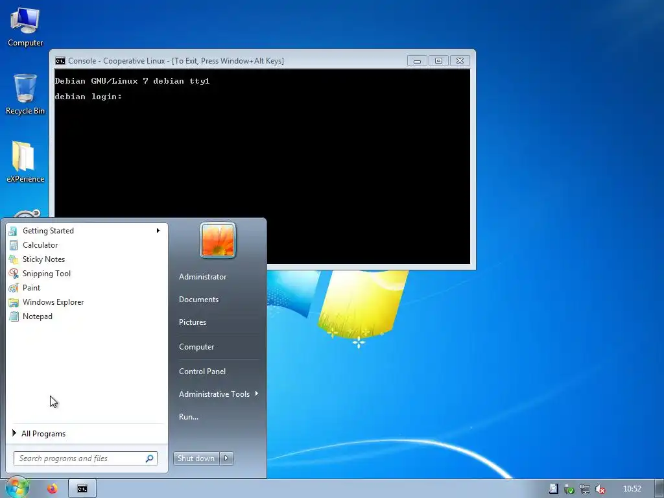Viewport: 664px width, 498px height.
Task: Click the search magnifier icon
Action: click(x=150, y=458)
